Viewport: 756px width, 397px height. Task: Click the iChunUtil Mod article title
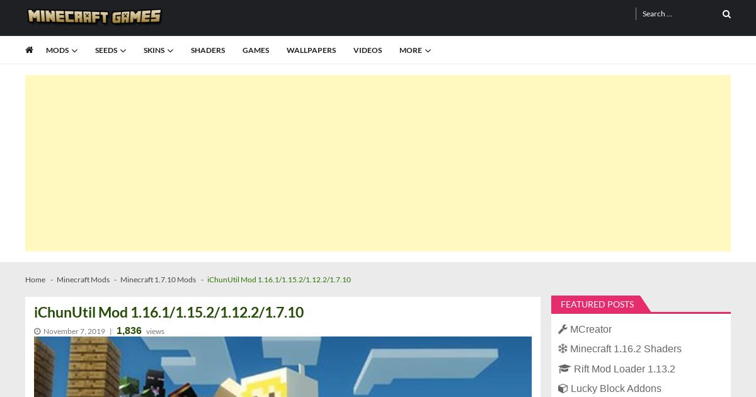[x=169, y=313]
